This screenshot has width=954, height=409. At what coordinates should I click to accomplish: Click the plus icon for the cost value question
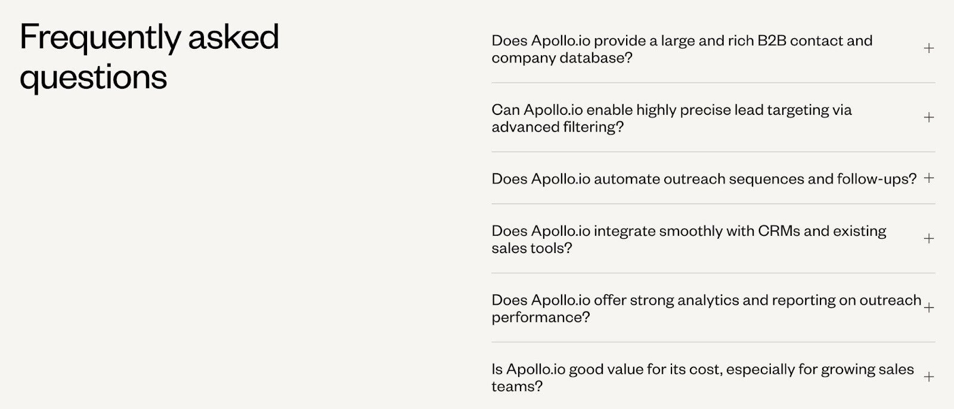(x=928, y=377)
